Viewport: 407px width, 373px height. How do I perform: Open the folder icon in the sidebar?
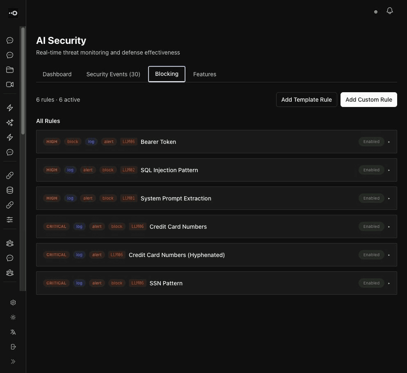[x=10, y=70]
